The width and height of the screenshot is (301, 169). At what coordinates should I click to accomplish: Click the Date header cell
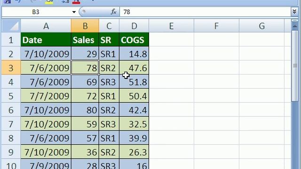46,39
